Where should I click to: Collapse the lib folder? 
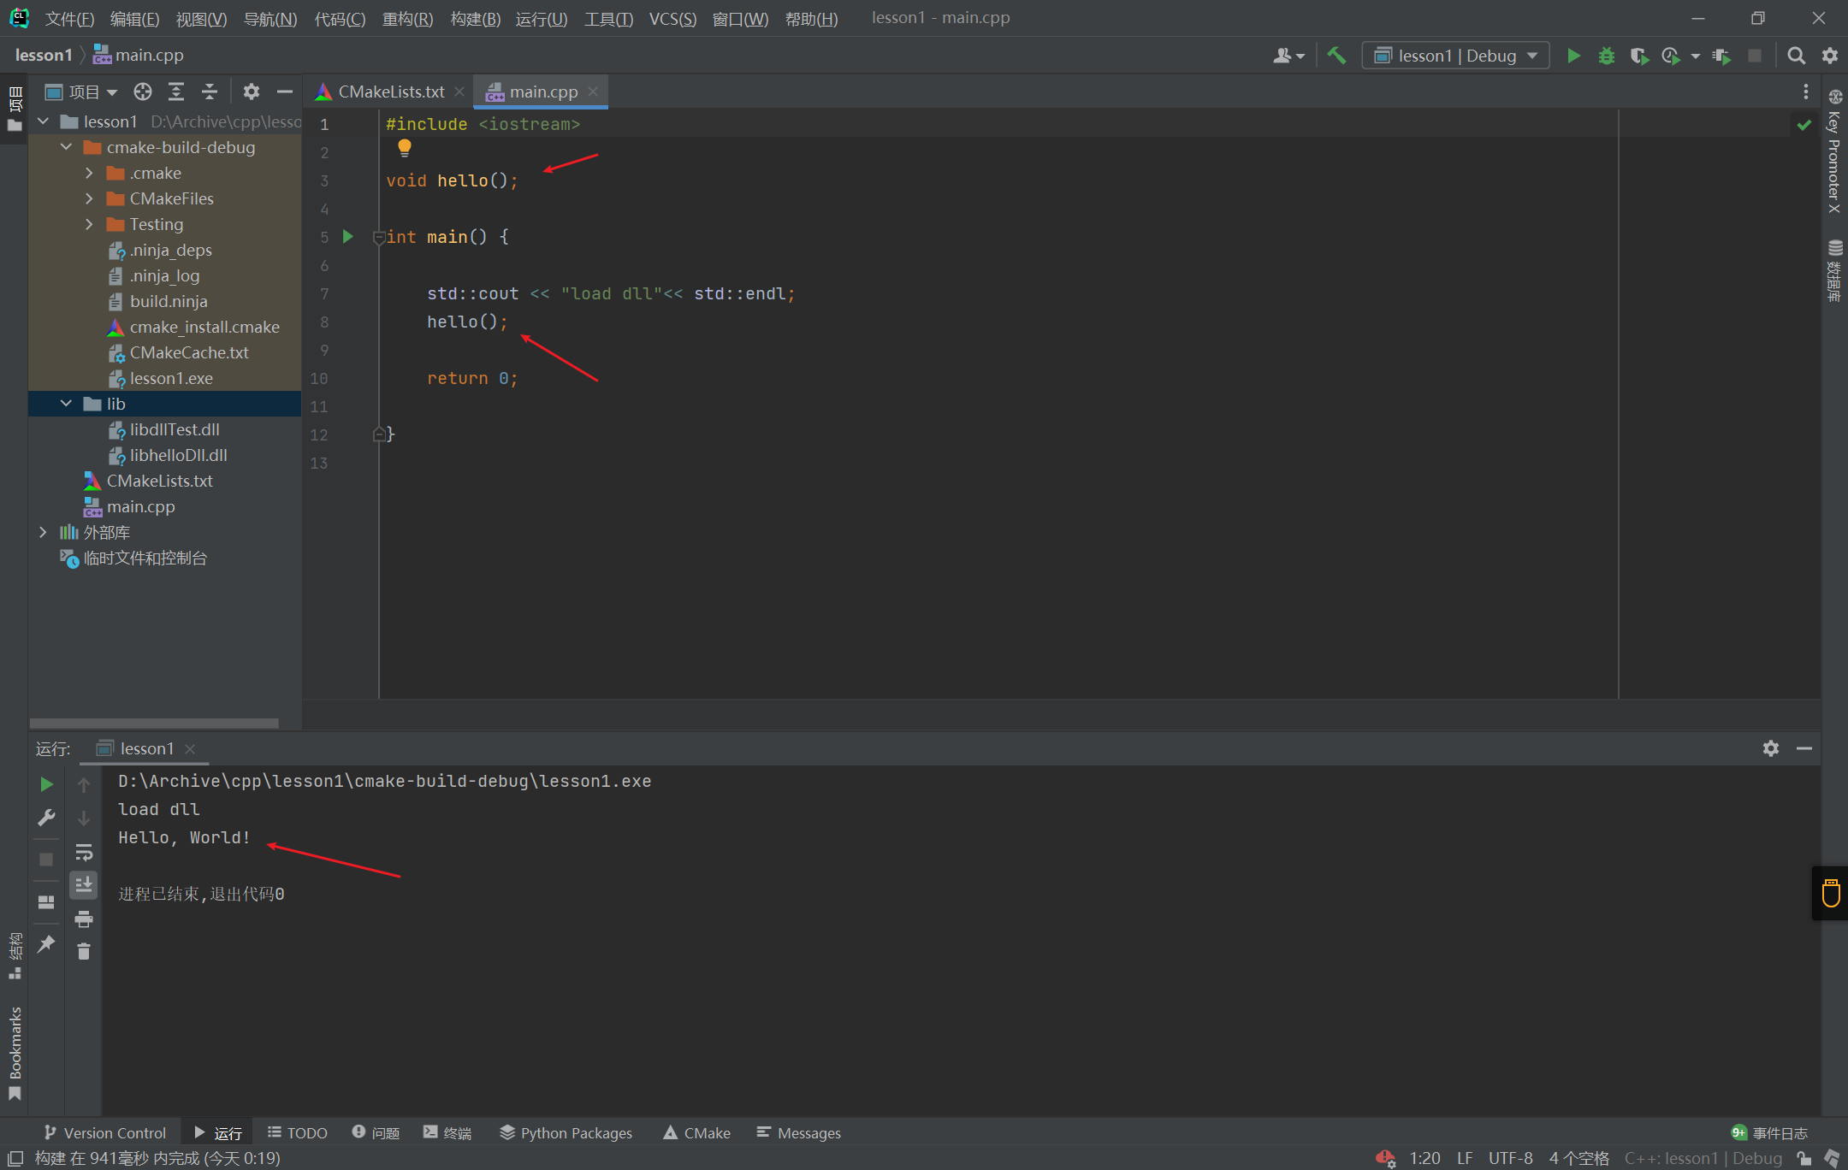tap(67, 404)
